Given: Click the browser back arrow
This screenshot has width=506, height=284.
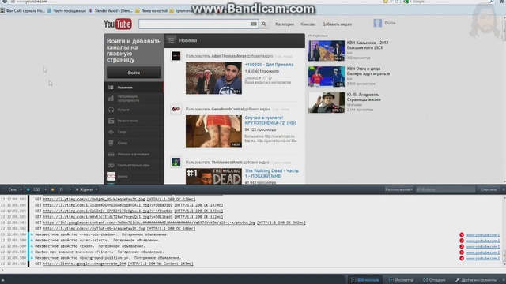Looking at the screenshot, I should [x=5, y=2].
